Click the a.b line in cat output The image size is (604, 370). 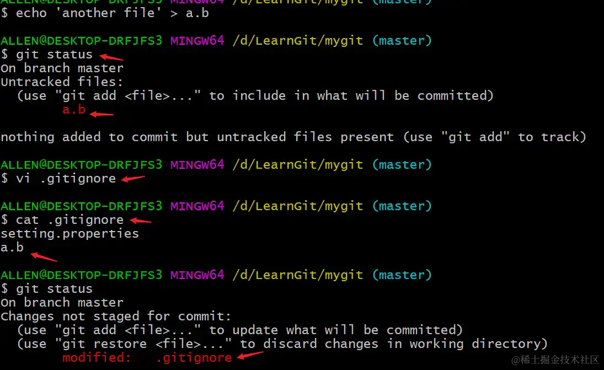[x=12, y=247]
